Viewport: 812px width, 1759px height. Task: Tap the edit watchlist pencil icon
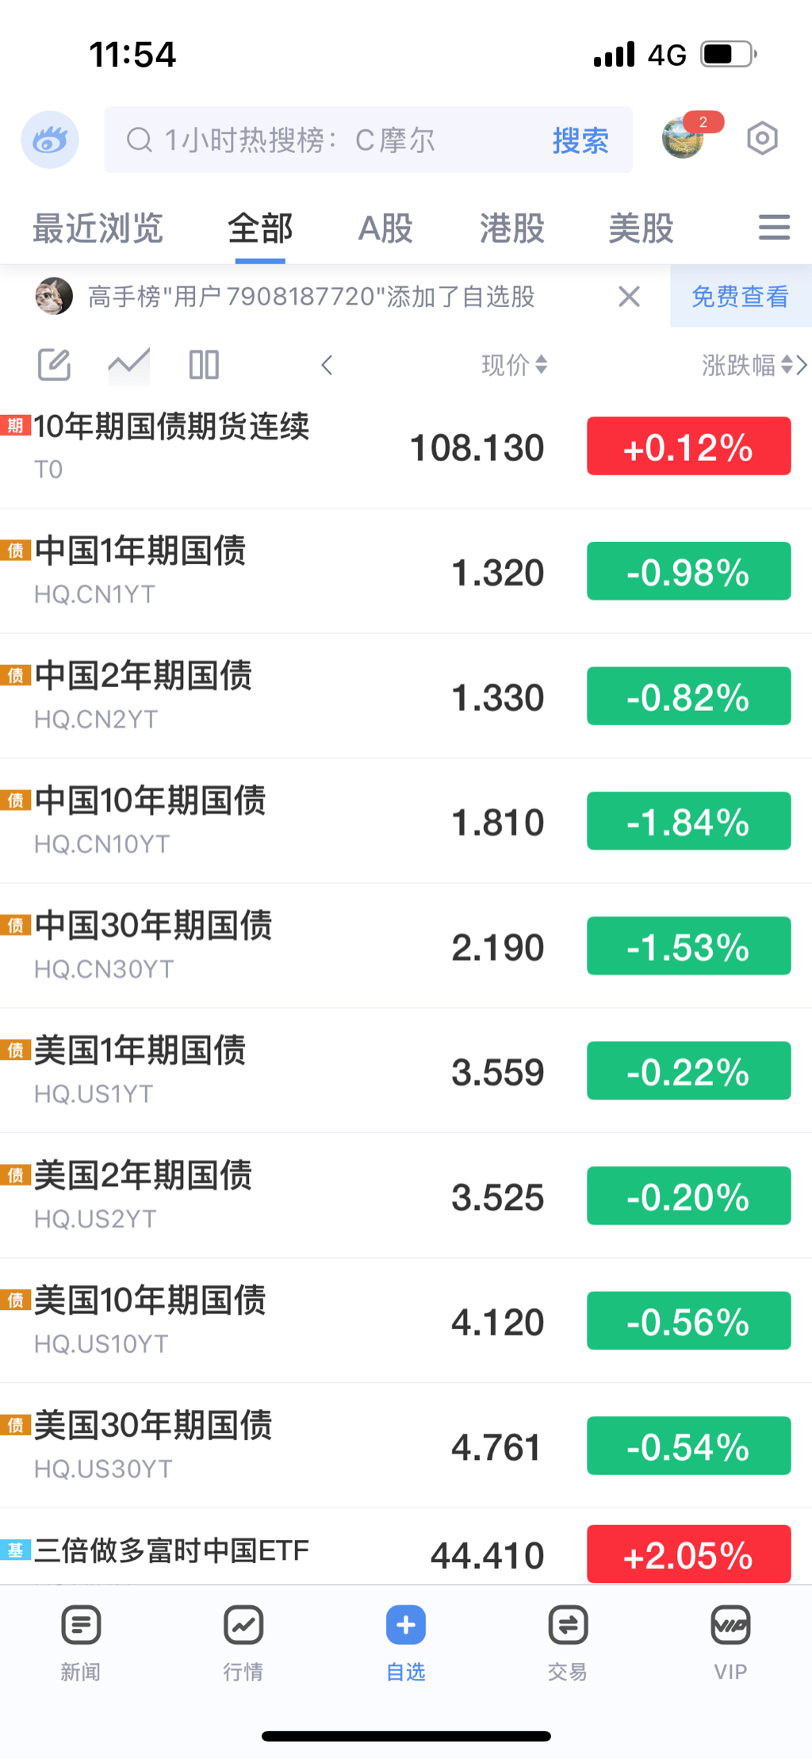click(54, 365)
